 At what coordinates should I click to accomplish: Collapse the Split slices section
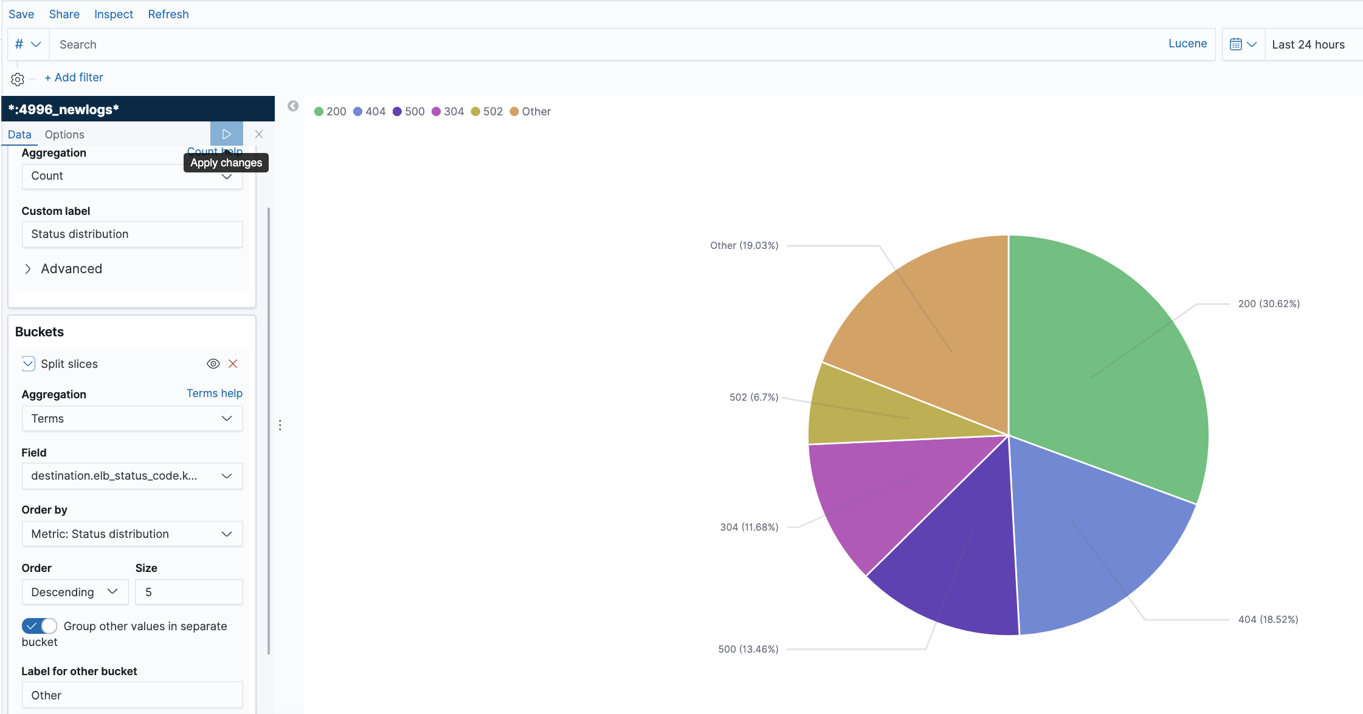coord(29,364)
